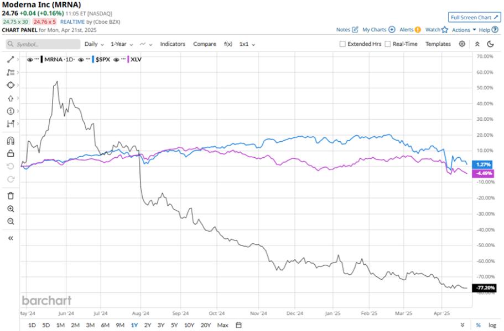Open options menu for XLV series
Screen dimensions: 504x331
tap(123, 59)
